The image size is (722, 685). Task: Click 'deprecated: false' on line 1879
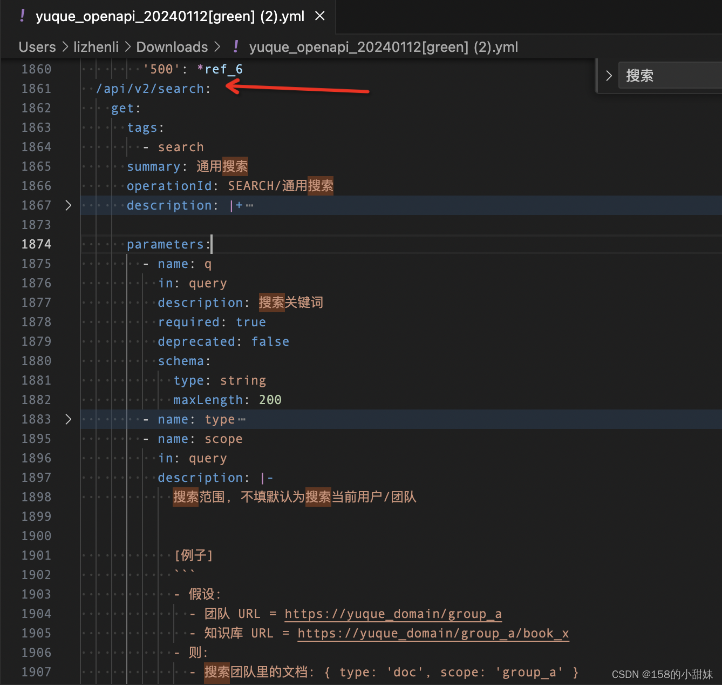pos(223,341)
